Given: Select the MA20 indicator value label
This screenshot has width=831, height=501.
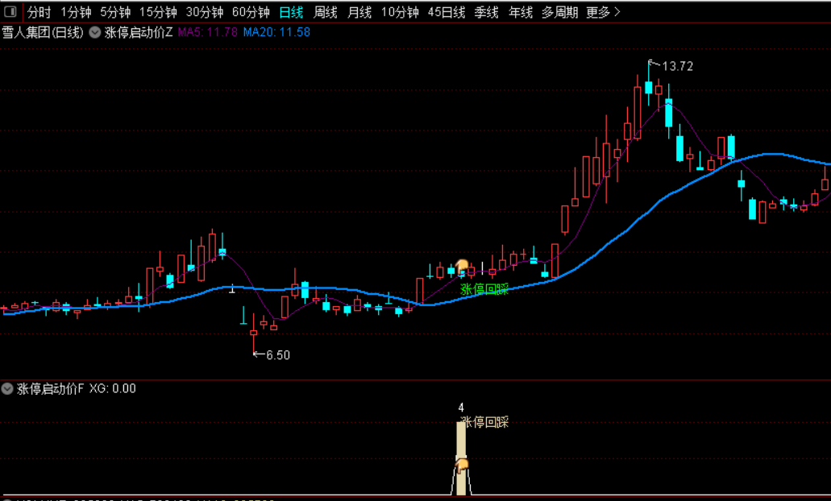Looking at the screenshot, I should 276,32.
